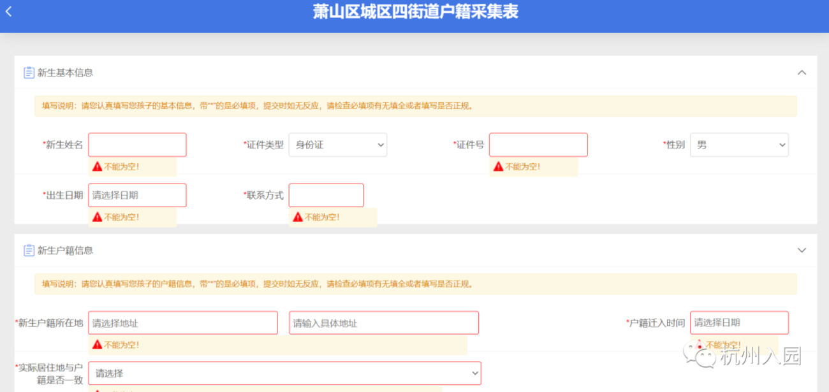
Task: Focus the 新生姓名 input field
Action: [x=137, y=145]
